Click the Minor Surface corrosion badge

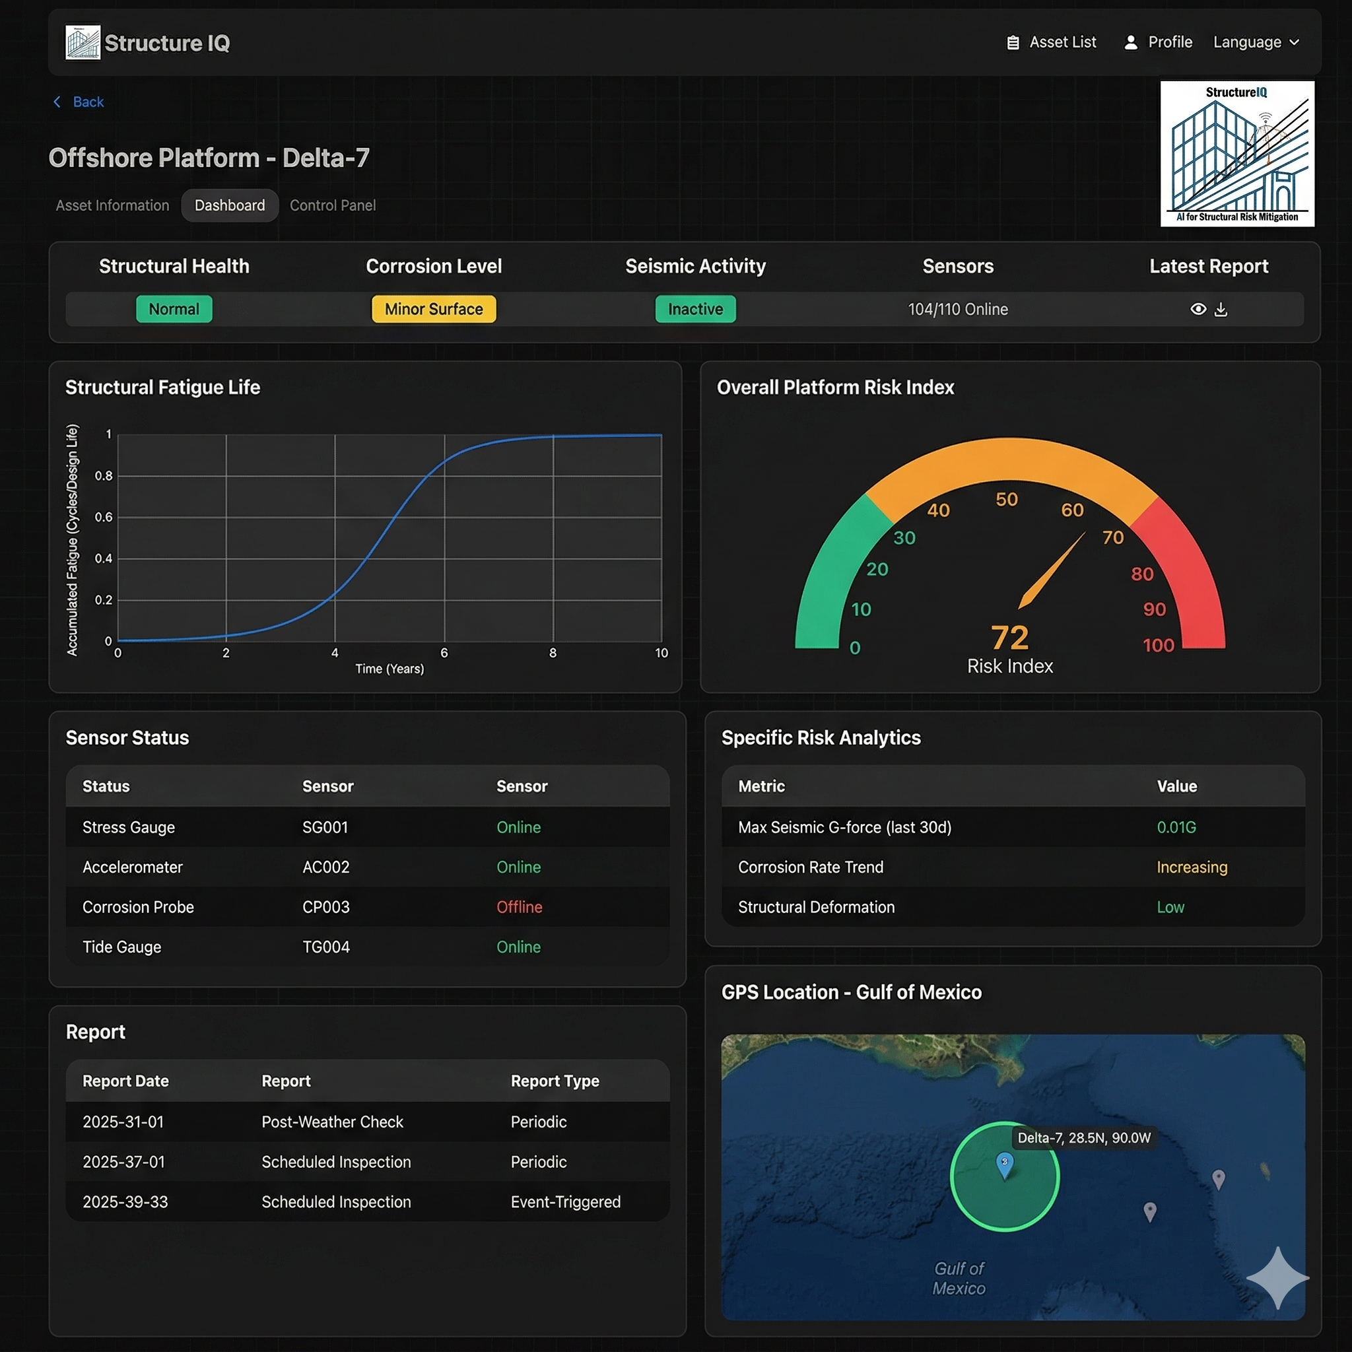point(433,310)
